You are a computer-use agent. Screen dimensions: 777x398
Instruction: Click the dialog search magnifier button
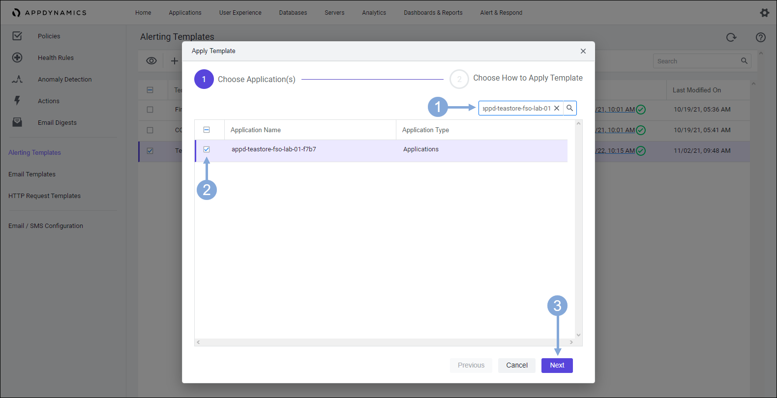tap(569, 108)
